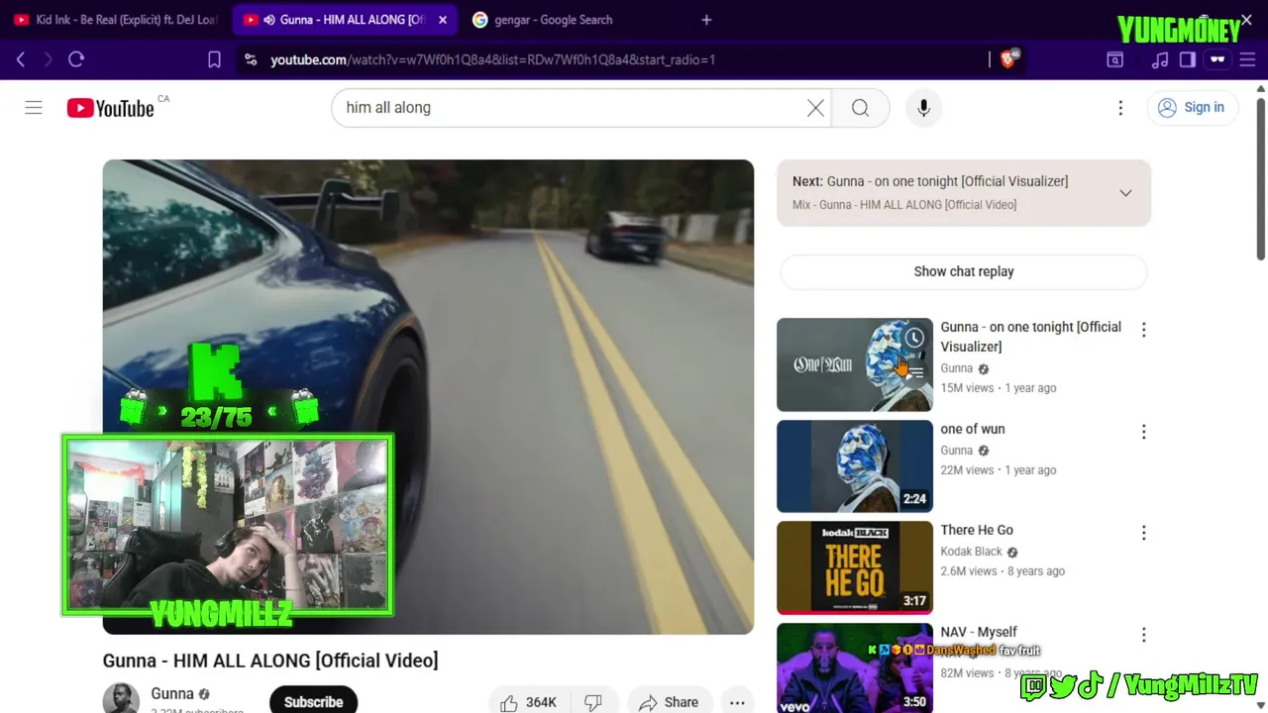Click the search magnifier button
1268x713 pixels.
point(860,108)
